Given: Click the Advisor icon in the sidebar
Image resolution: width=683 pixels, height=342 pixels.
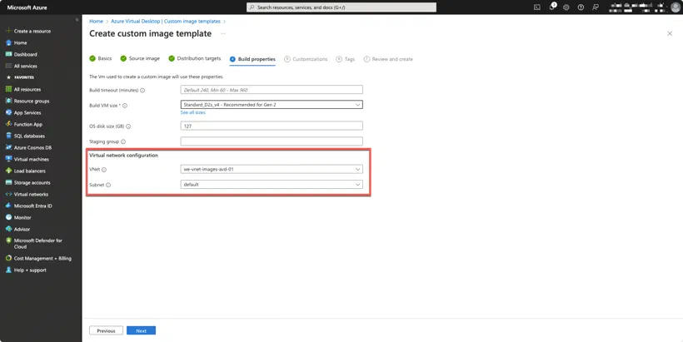Looking at the screenshot, I should [8, 230].
